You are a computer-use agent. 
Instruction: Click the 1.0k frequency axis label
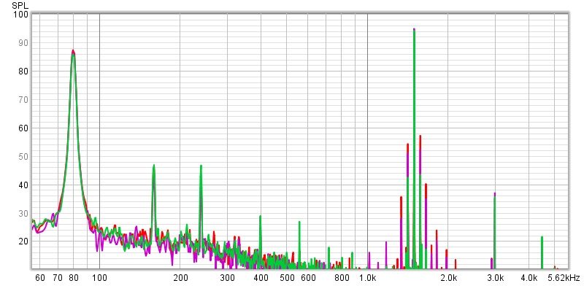click(368, 278)
